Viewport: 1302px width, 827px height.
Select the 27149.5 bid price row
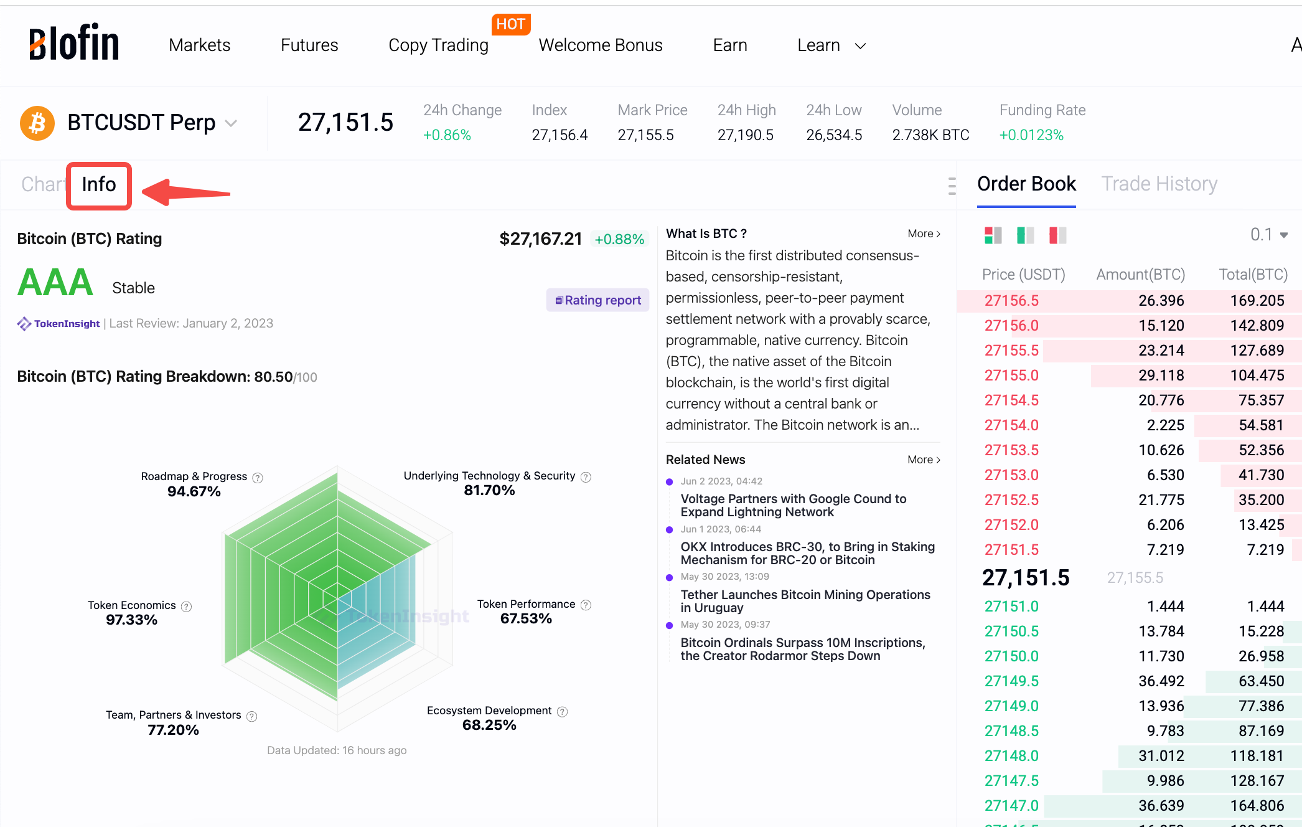pyautogui.click(x=1130, y=681)
